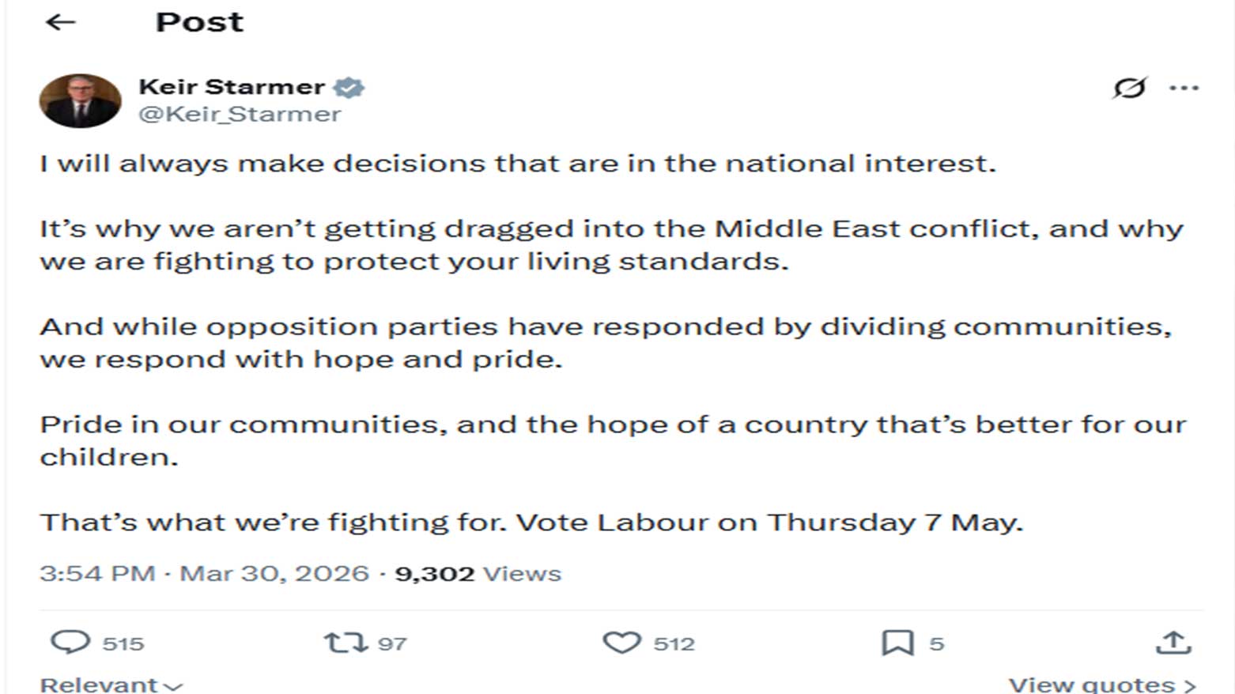Open the Keir Starmer display name
Viewport: 1235px width, 694px height.
232,86
